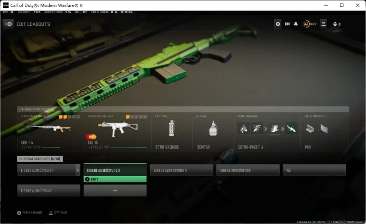
Task: Select Eigene Ausrüstung 2 loadout
Action: pyautogui.click(x=115, y=170)
